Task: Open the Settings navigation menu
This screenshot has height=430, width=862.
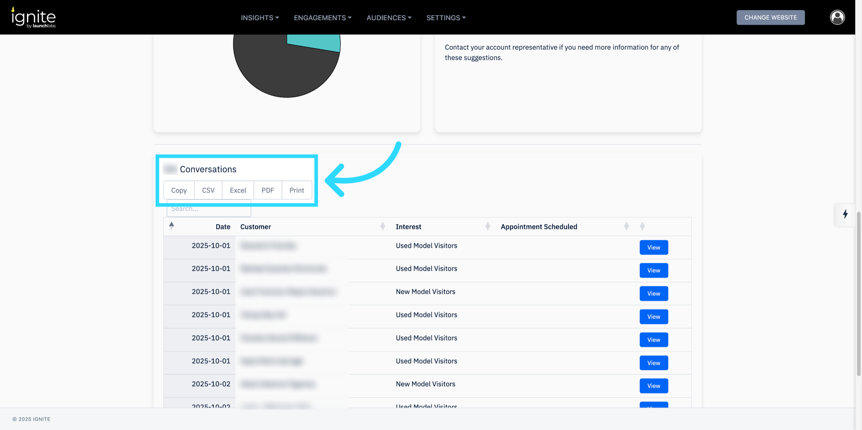Action: pos(446,18)
